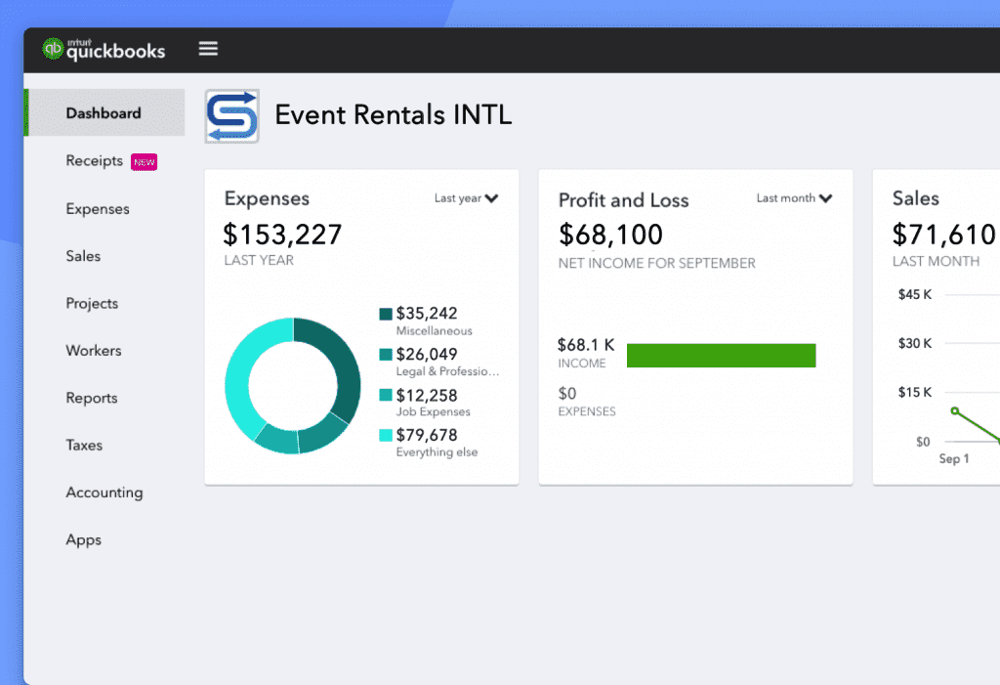Click the $26,049 legal expenses amount
The width and height of the screenshot is (1000, 685).
coord(427,355)
